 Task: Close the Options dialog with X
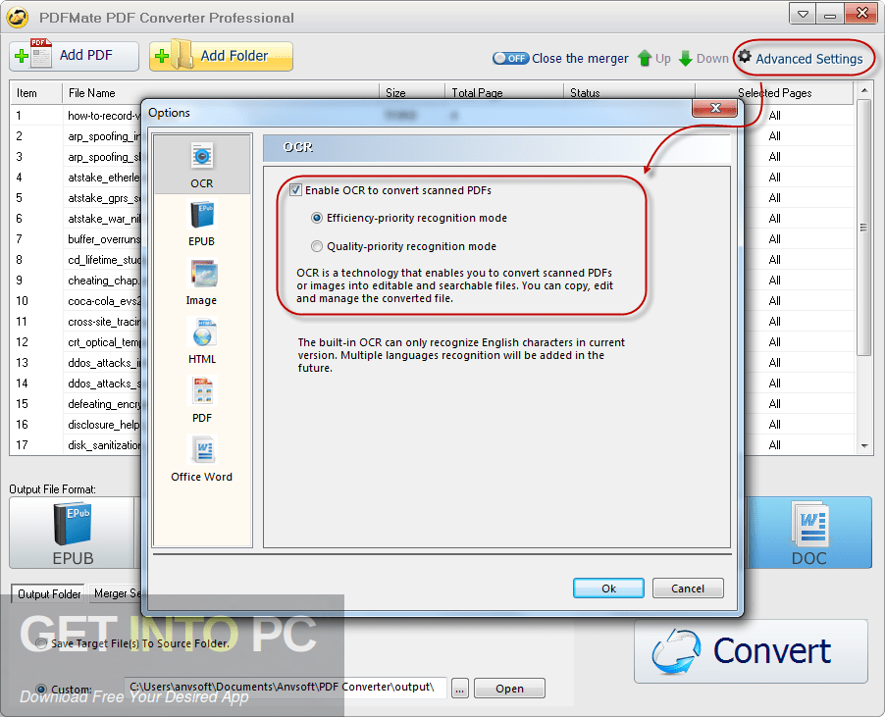tap(714, 108)
